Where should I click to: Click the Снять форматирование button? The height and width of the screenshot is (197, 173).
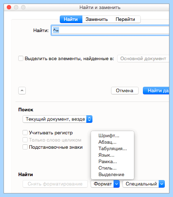click(x=55, y=184)
